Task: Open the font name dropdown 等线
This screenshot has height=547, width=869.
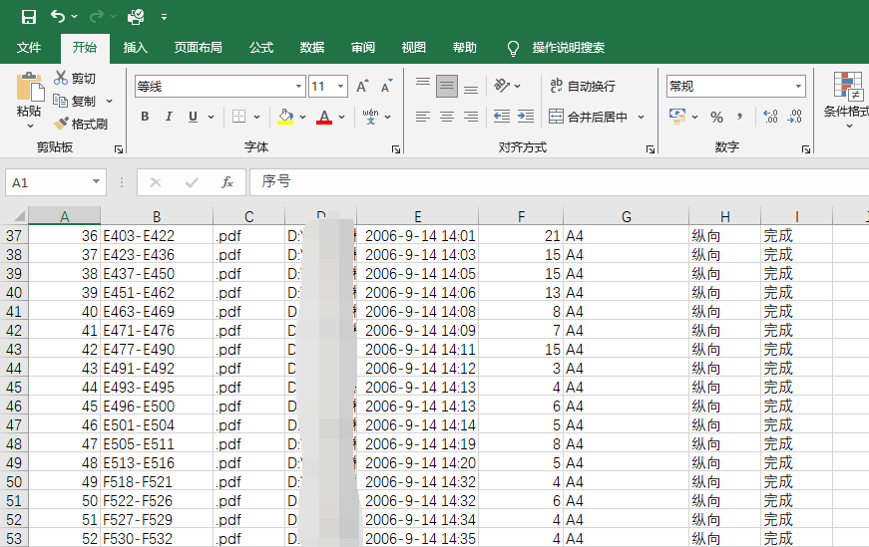Action: click(298, 87)
